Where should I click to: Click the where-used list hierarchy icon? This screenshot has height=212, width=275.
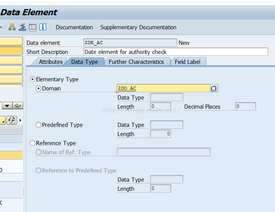(12, 27)
